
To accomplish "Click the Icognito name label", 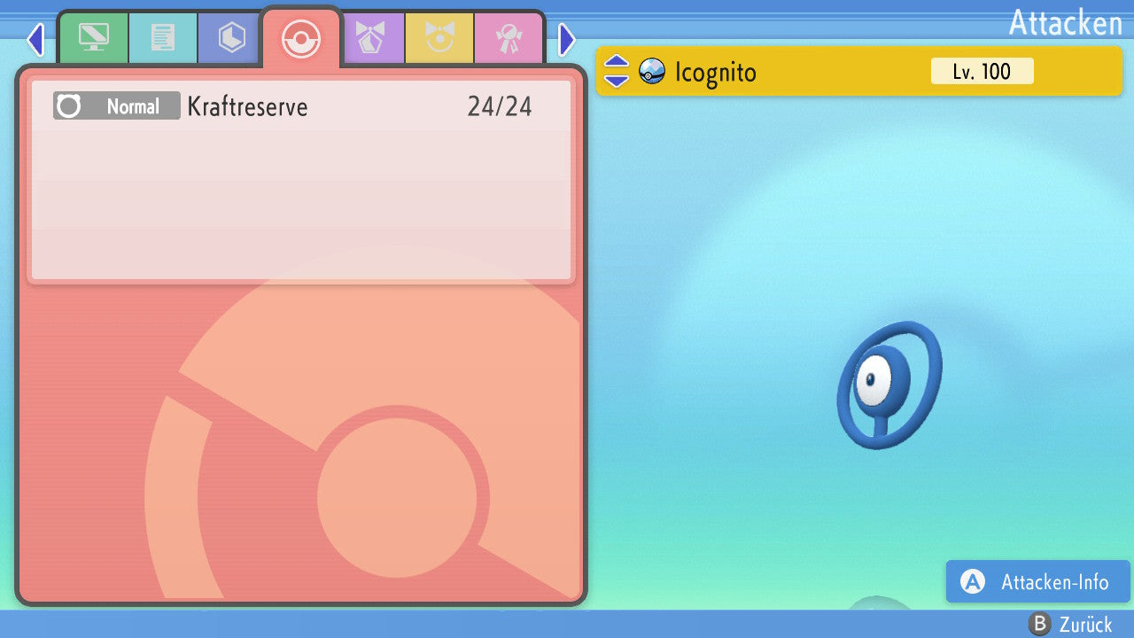I will pos(716,71).
